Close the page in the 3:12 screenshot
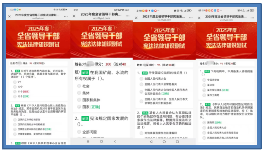Image resolution: width=266 pixels, height=151 pixels. [x=74, y=16]
